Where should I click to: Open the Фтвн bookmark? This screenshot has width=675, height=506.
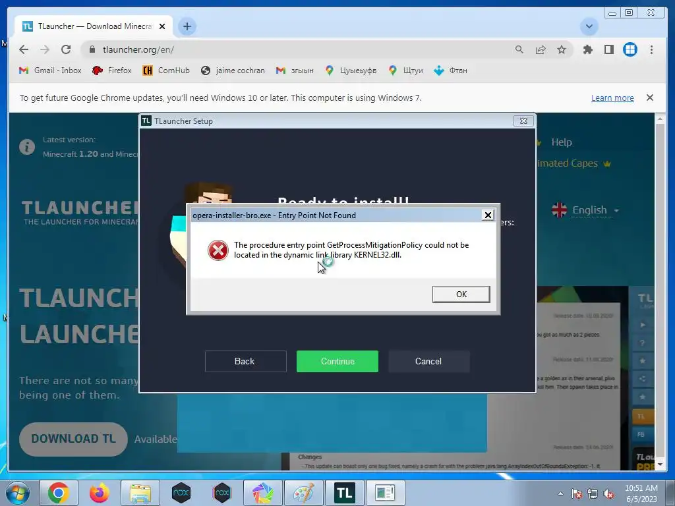pyautogui.click(x=450, y=70)
